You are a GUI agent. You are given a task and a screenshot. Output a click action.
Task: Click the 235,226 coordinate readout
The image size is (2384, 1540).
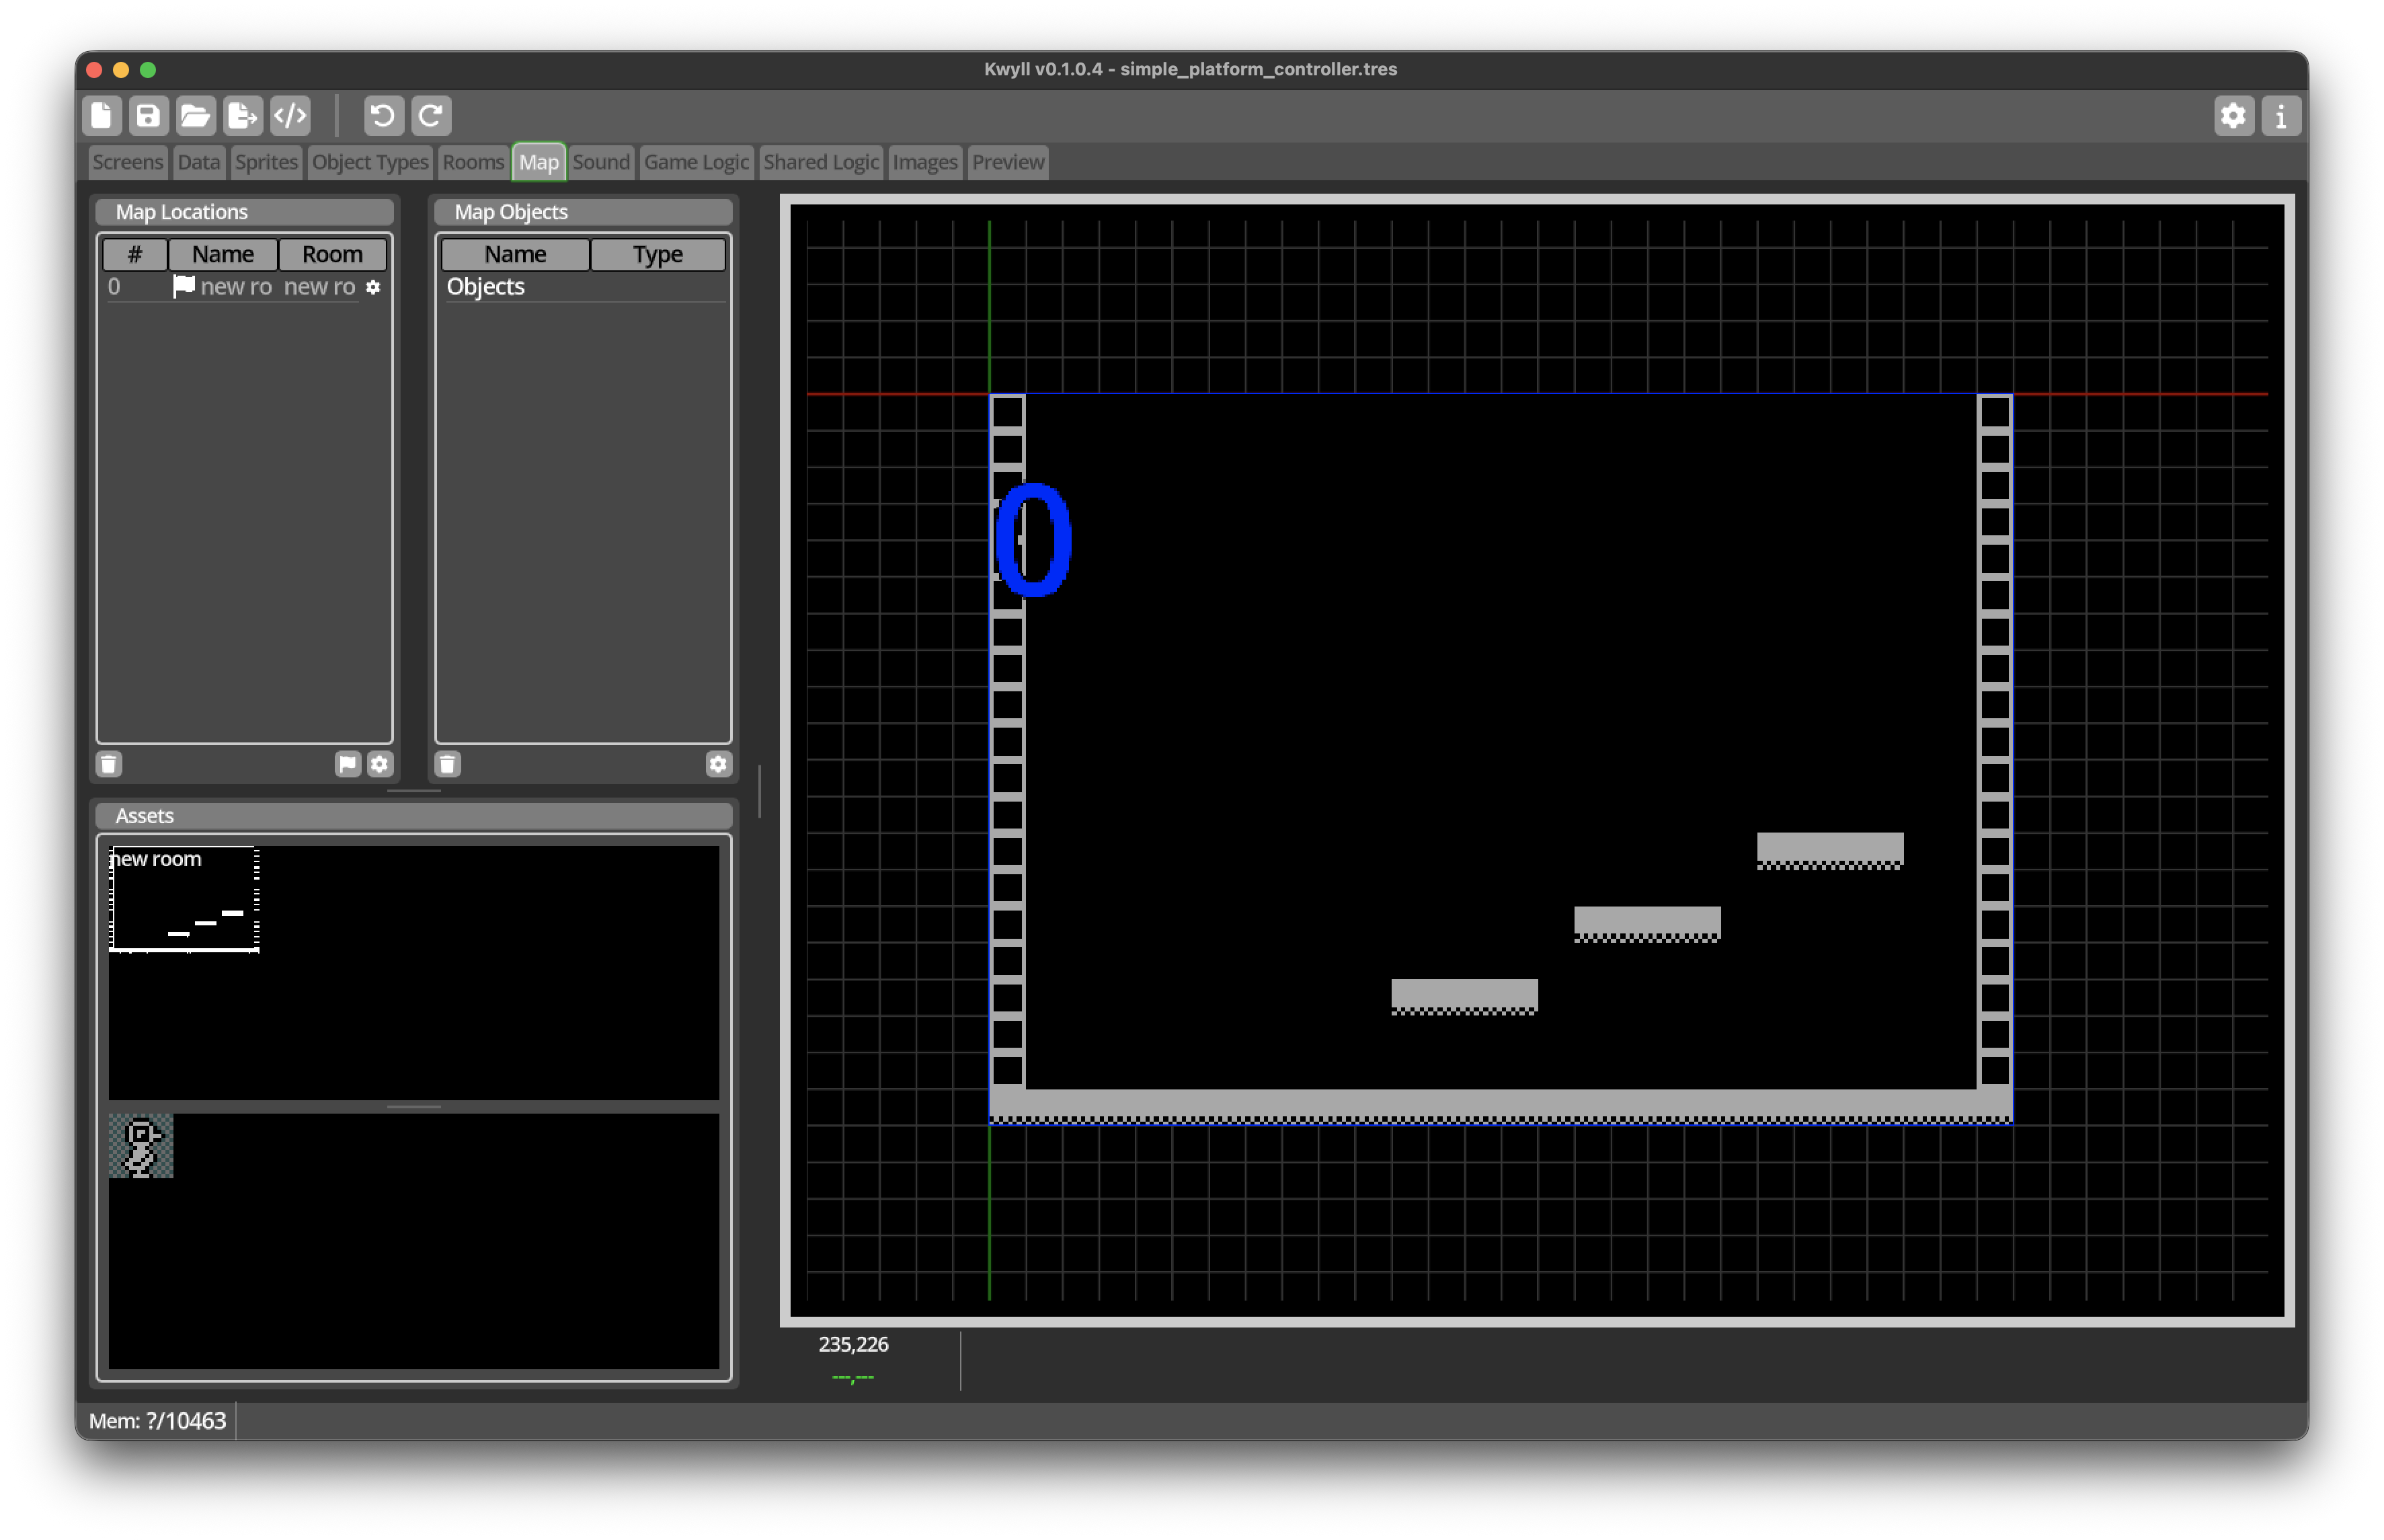point(854,1344)
